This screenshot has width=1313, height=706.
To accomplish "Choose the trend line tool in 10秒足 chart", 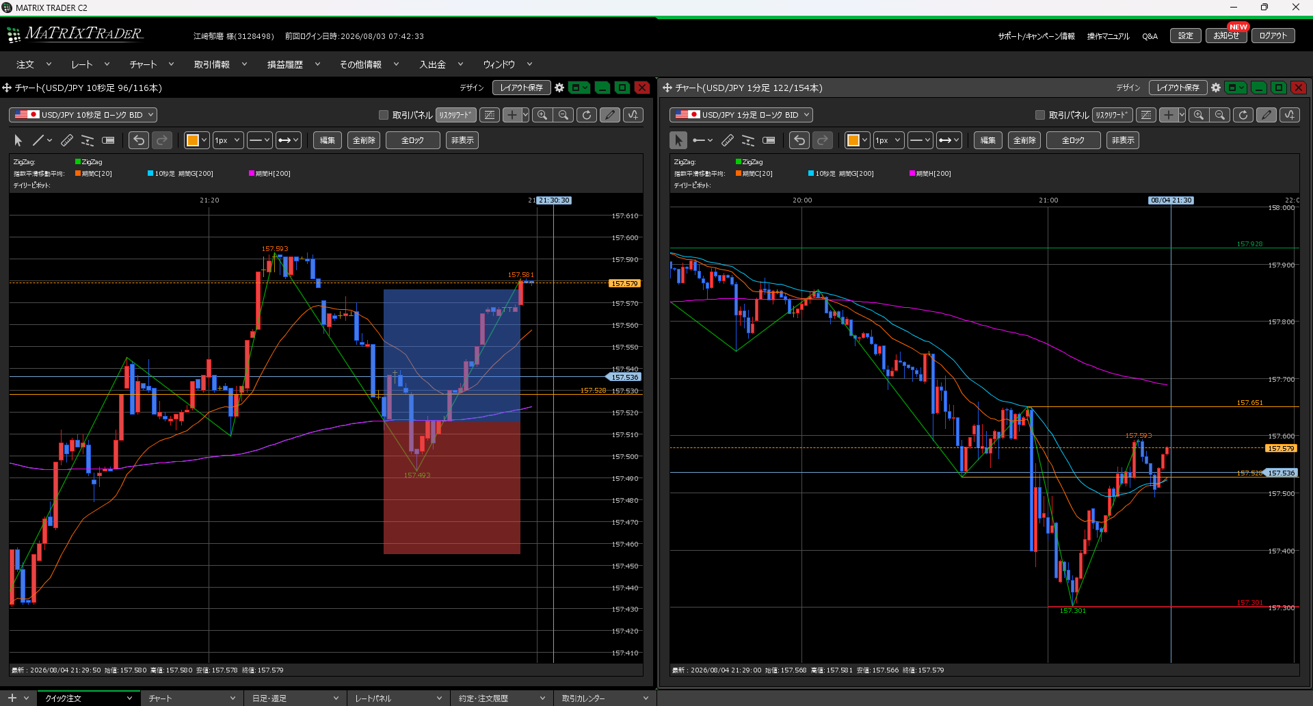I will coord(38,140).
